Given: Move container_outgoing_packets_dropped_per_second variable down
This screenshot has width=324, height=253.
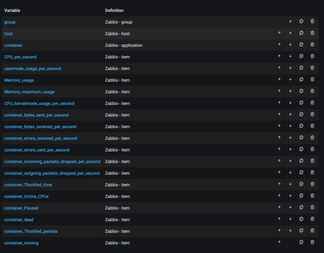Looking at the screenshot, I should click(290, 173).
